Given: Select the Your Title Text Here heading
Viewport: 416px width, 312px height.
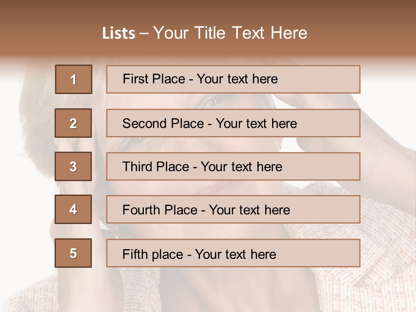Looking at the screenshot, I should [230, 33].
